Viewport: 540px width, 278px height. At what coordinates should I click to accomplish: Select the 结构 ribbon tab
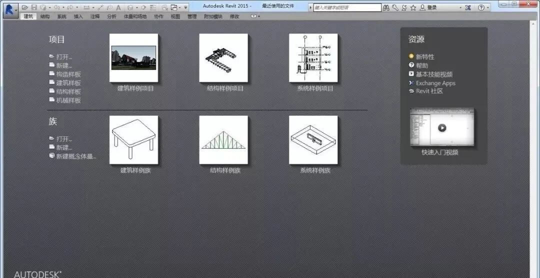point(45,16)
